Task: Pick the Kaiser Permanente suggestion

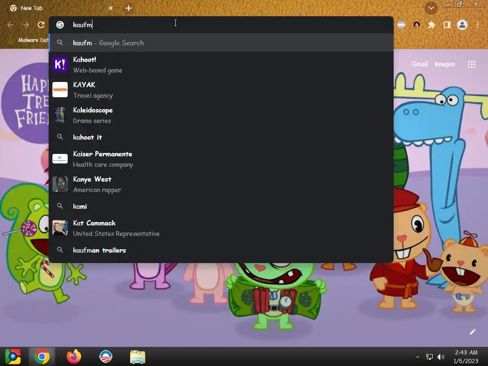Action: [x=221, y=159]
